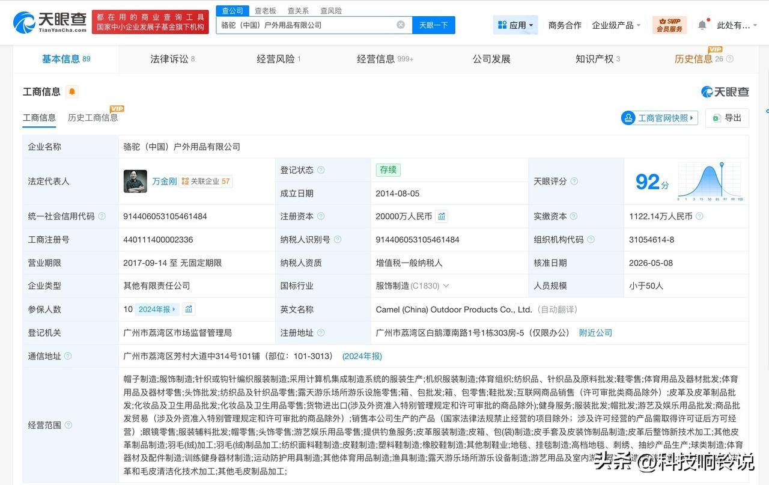The width and height of the screenshot is (769, 485).
Task: Click the help icon beside 注册地址
Action: click(321, 333)
